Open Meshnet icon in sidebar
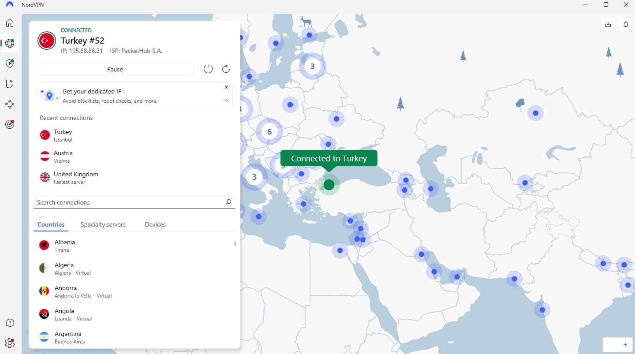 click(x=10, y=104)
